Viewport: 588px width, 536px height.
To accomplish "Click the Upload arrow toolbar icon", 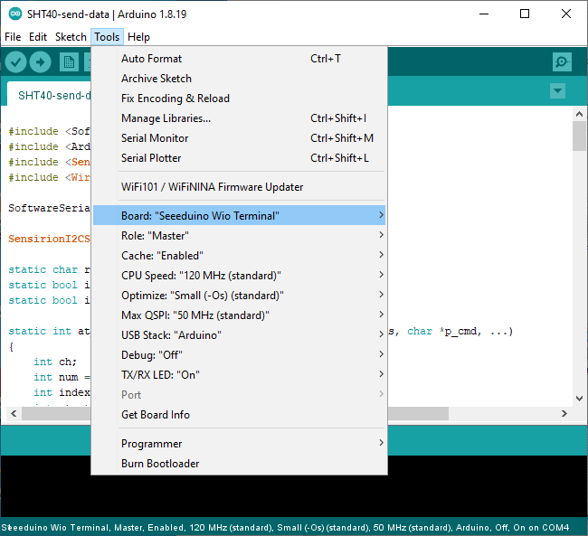I will [40, 61].
